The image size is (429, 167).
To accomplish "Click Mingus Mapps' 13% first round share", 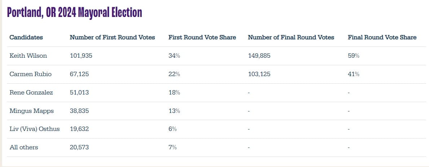I will (174, 111).
